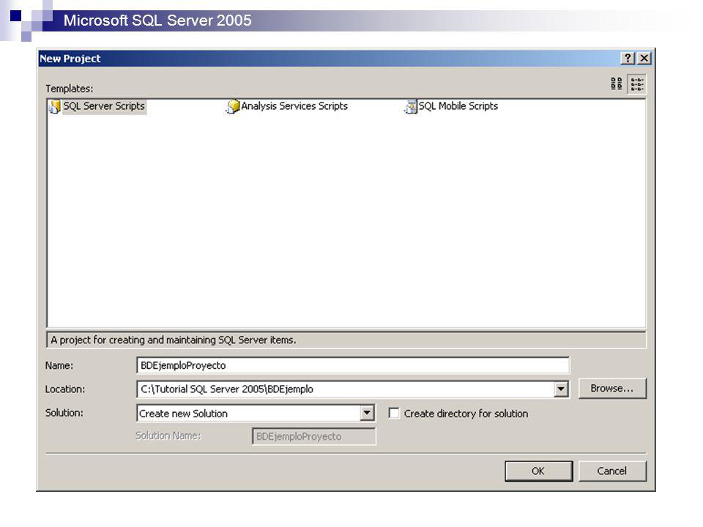Focus the project Name input field

pyautogui.click(x=353, y=365)
